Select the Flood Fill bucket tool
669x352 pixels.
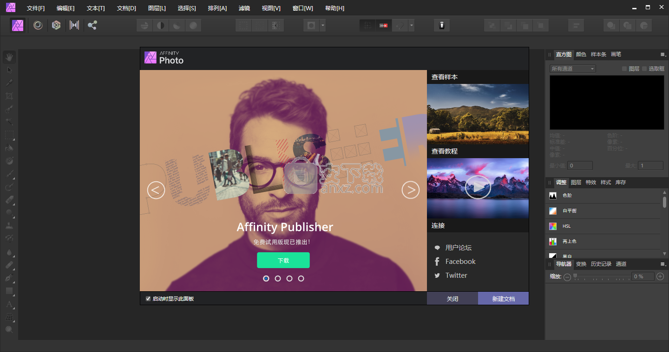[x=9, y=148]
